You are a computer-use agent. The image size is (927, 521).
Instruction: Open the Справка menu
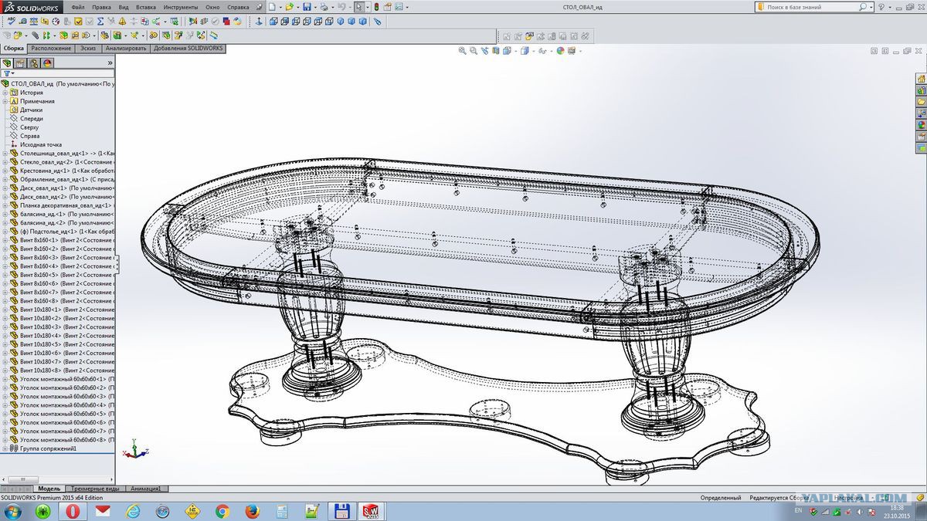pos(239,7)
